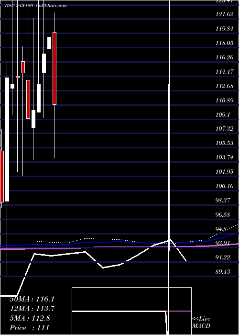Select the 5MA : 112.8 readout
239x335 pixels.
pos(30,318)
